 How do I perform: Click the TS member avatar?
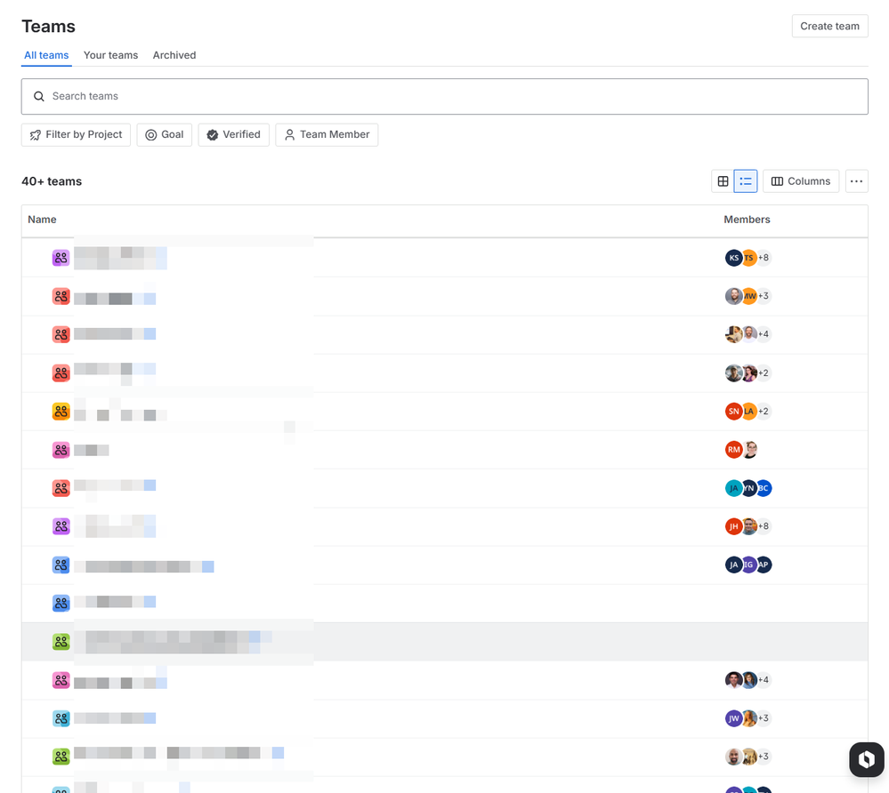(749, 258)
